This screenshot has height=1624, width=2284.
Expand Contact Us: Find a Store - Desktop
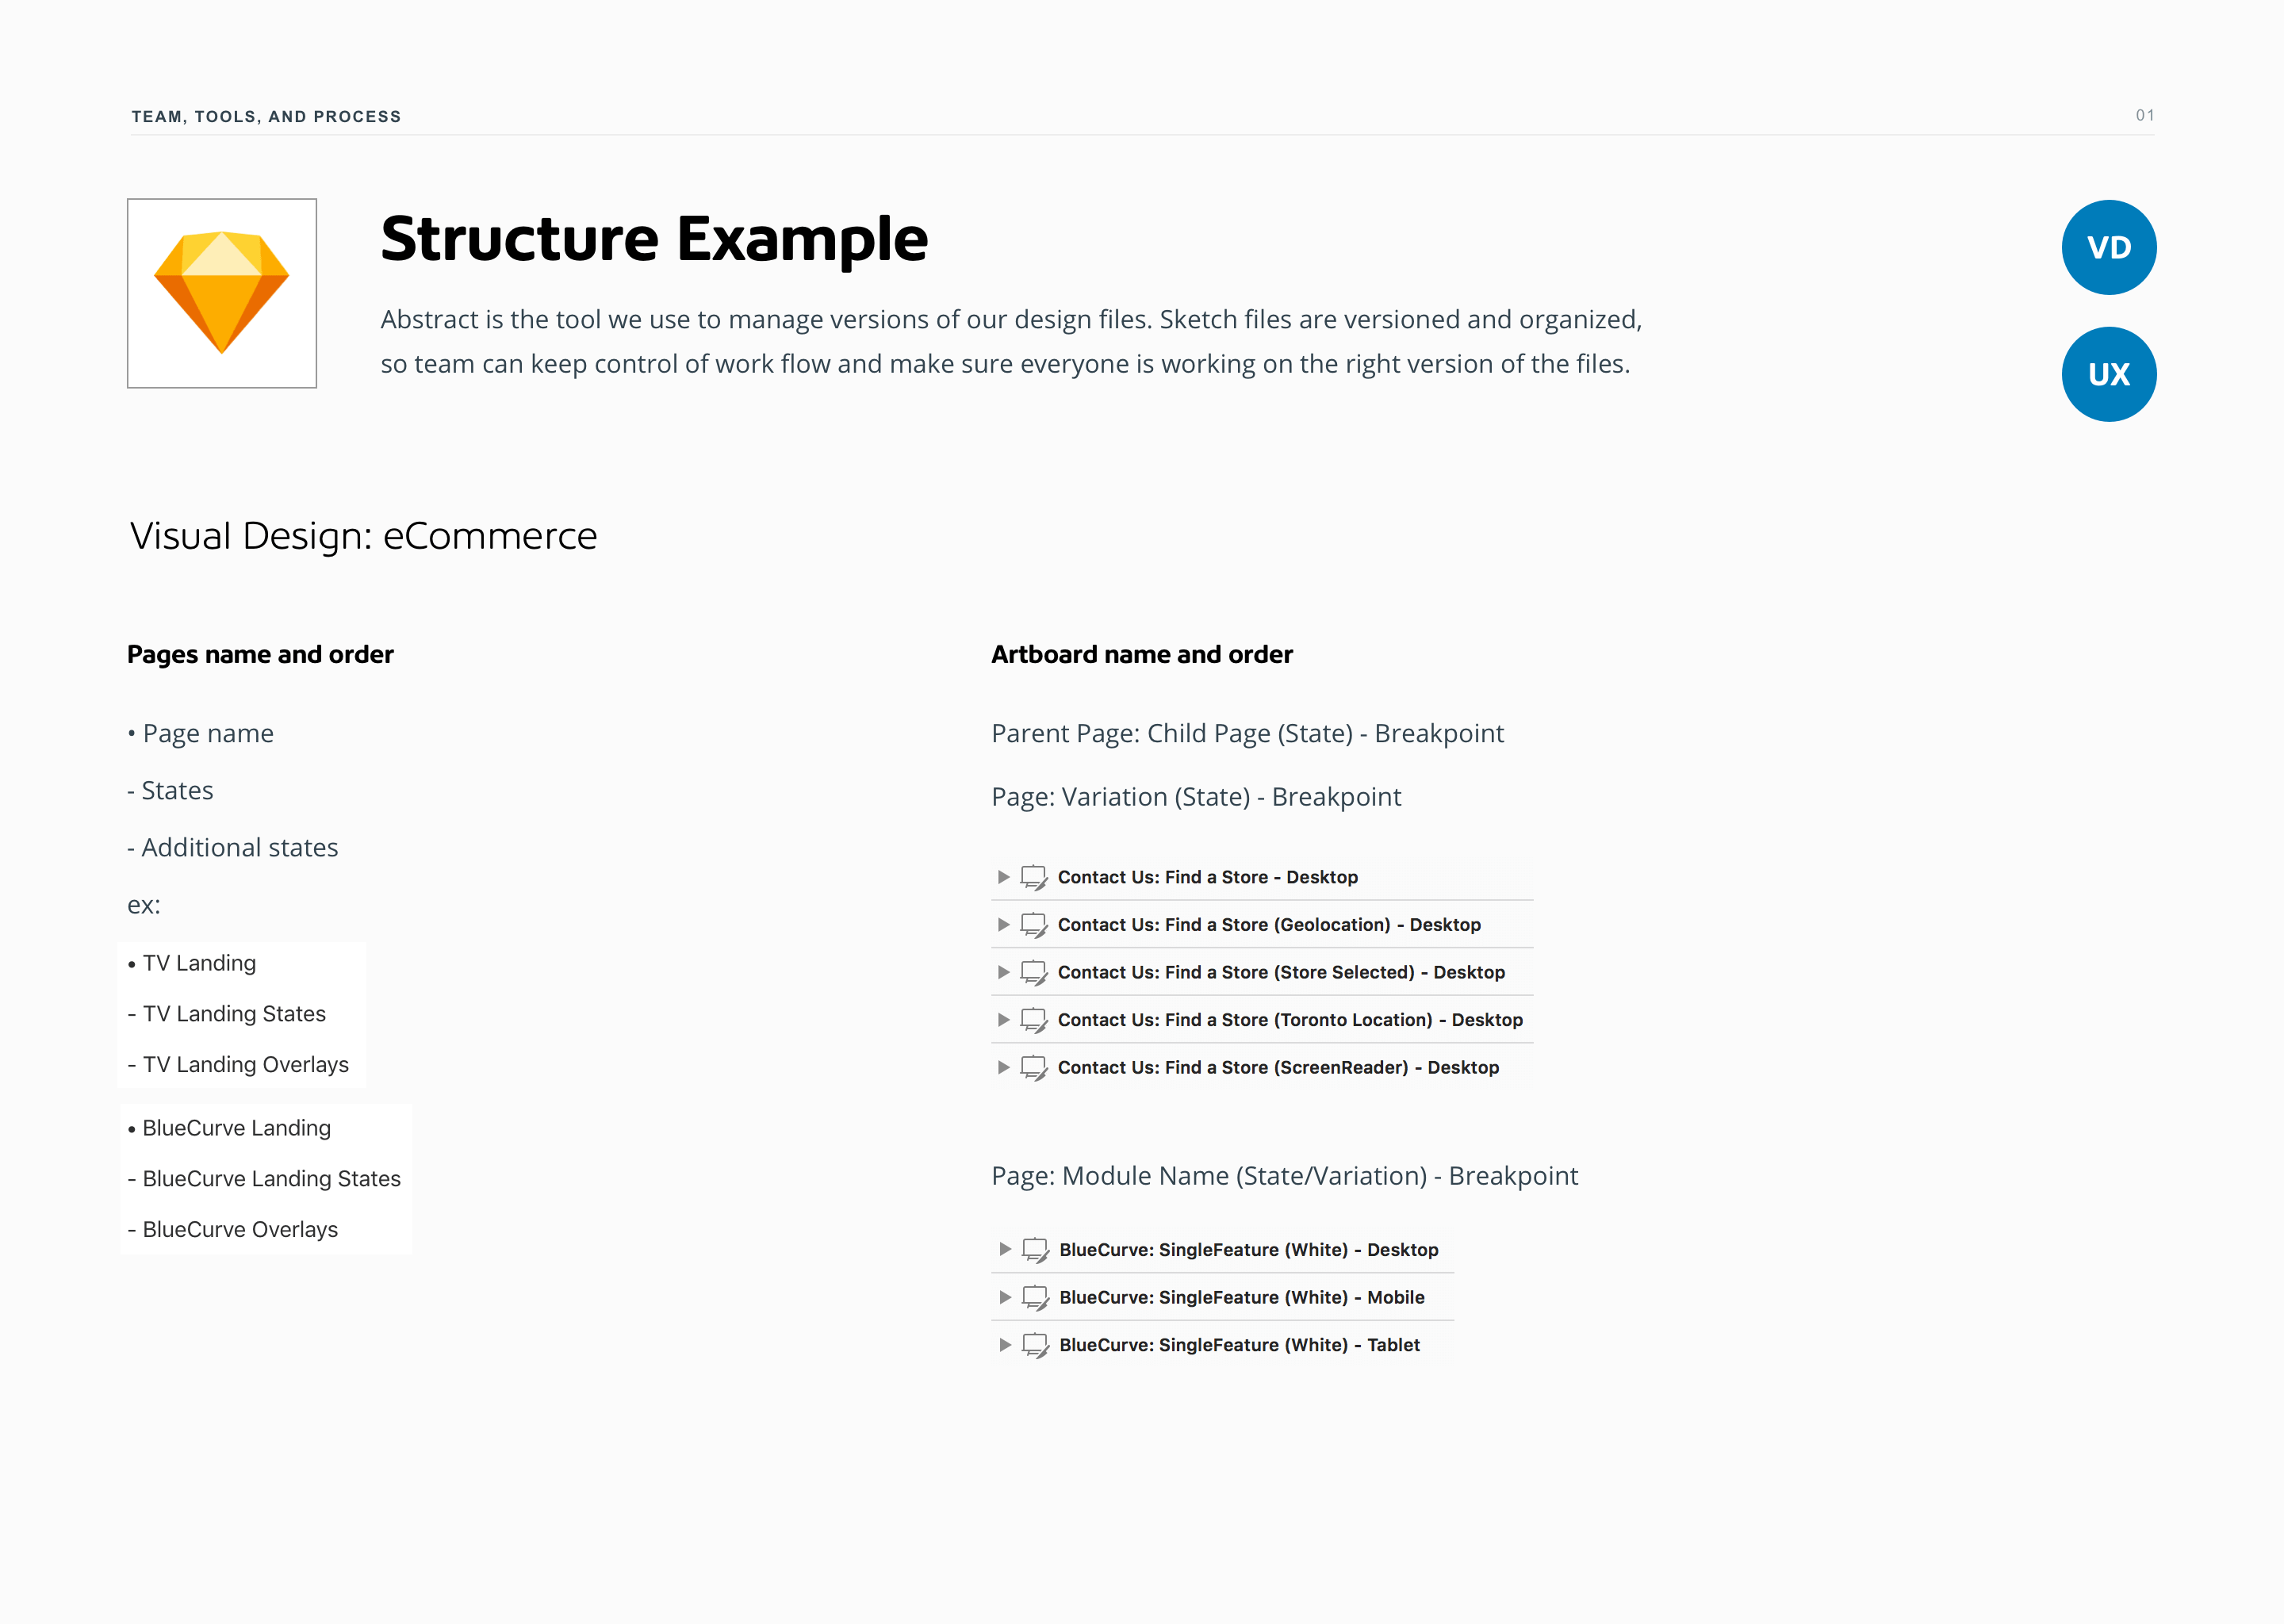click(x=1003, y=877)
